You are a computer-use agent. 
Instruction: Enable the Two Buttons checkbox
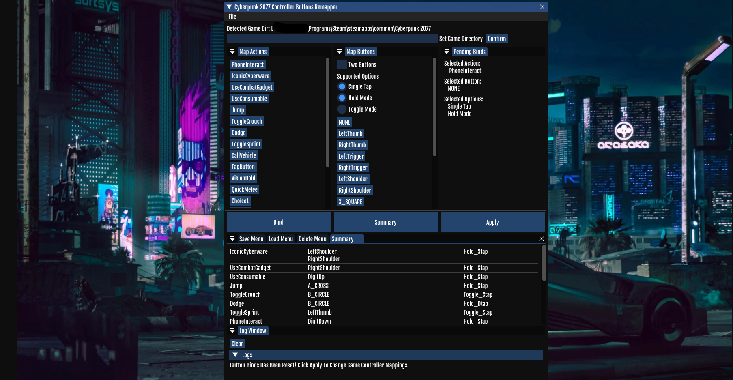(x=342, y=64)
